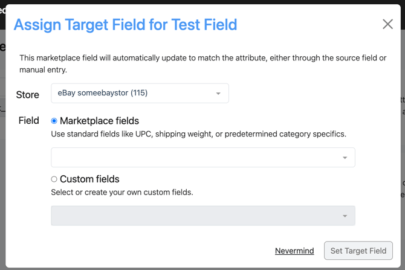Click the Store label
Image resolution: width=405 pixels, height=270 pixels.
[28, 95]
